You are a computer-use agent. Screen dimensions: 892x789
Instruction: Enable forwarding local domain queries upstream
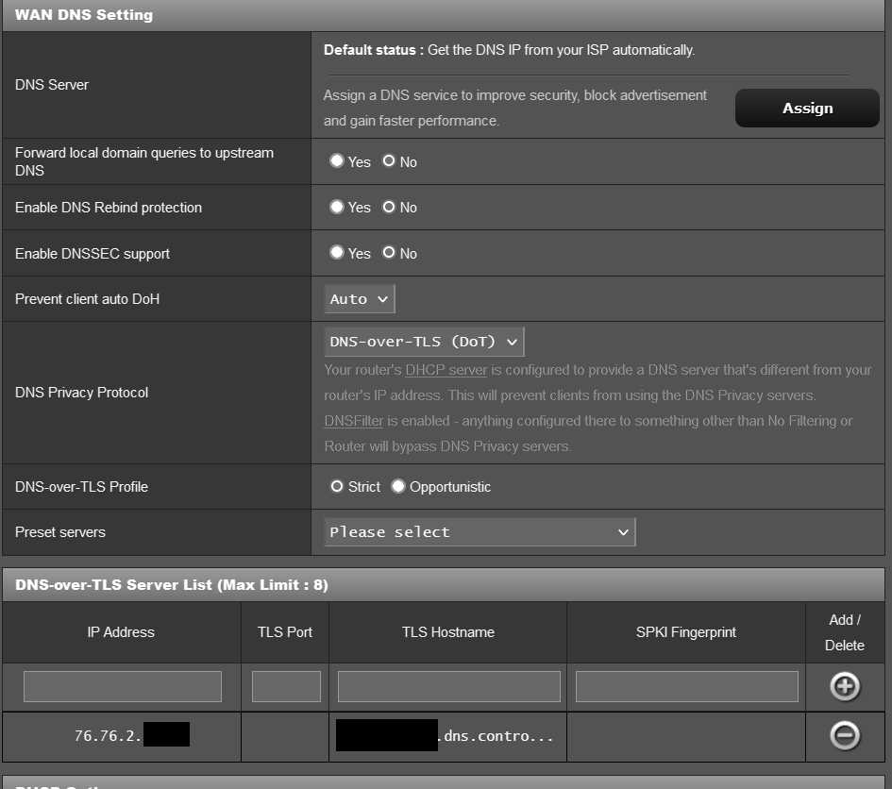337,161
